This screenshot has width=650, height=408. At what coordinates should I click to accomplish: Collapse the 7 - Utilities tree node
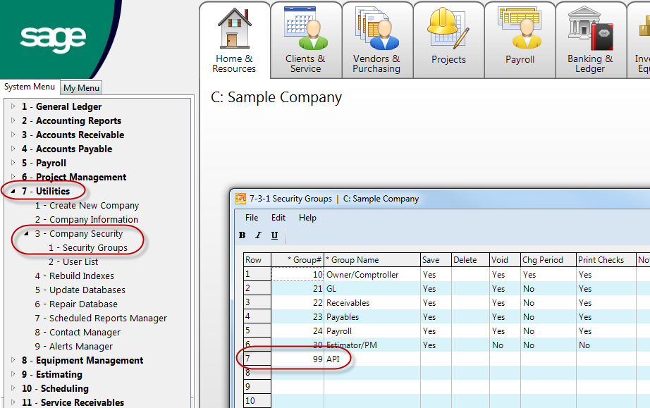(13, 191)
